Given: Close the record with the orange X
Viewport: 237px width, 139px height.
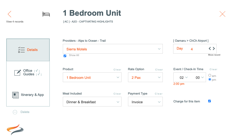Looking at the screenshot, I should click(x=222, y=14).
